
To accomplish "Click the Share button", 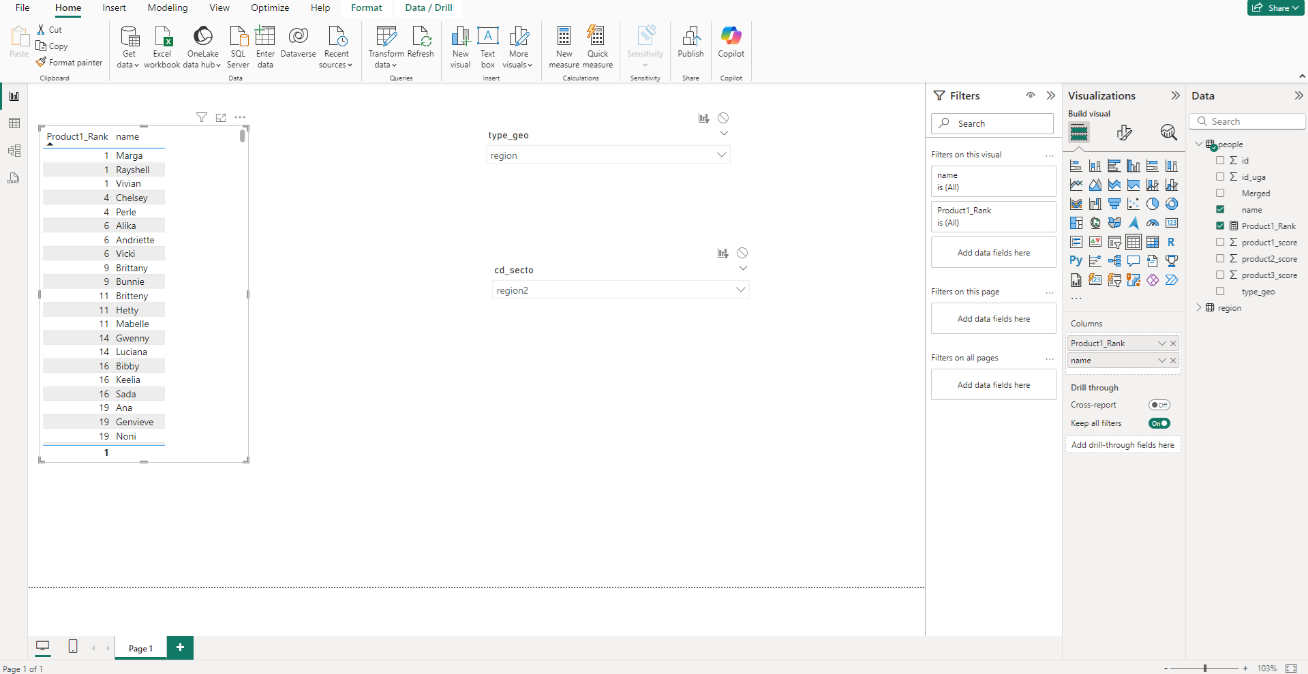I will 1275,7.
